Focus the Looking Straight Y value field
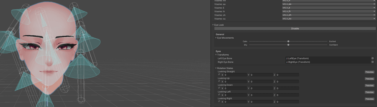Screen dimensions: 377x107 (262, 75)
